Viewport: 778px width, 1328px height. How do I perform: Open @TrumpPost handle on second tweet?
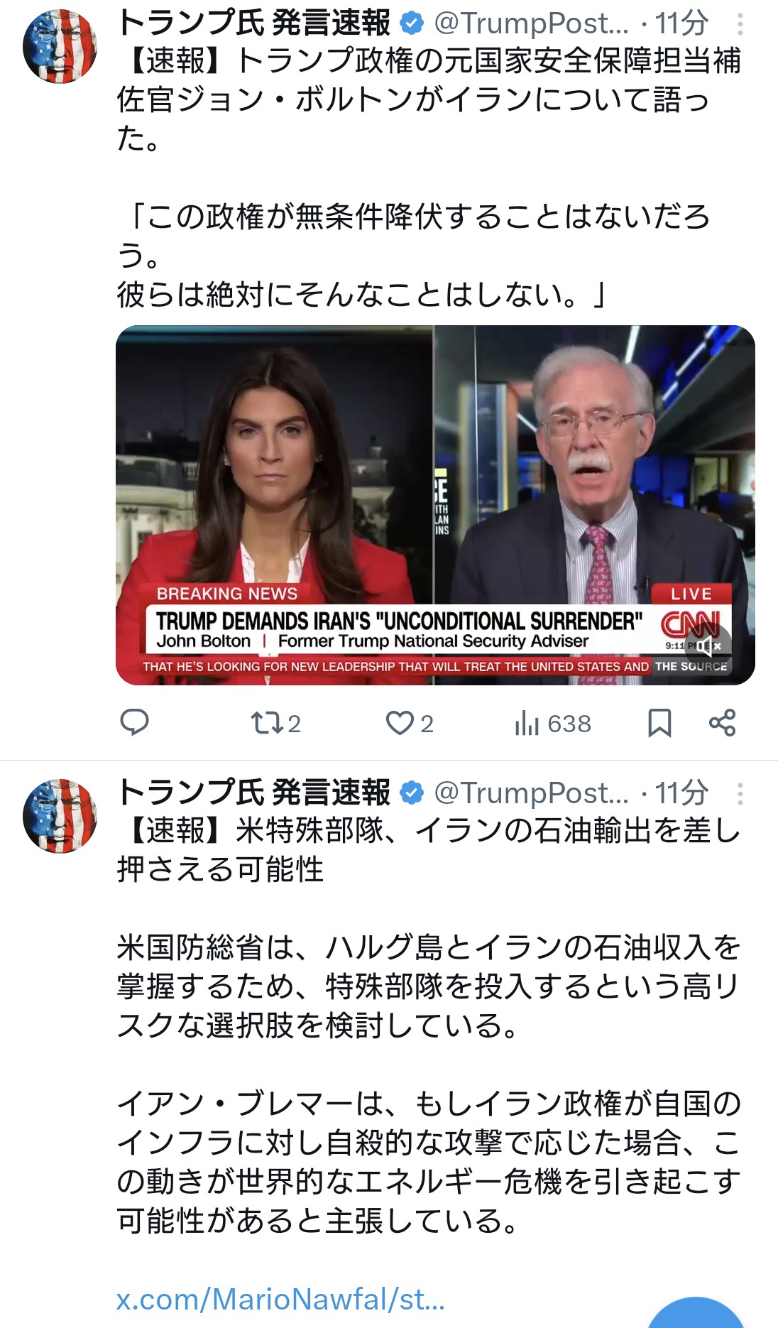tap(531, 793)
